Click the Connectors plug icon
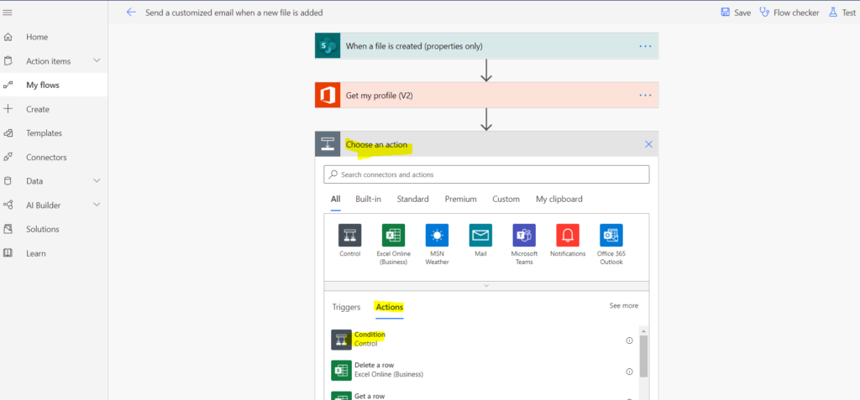 click(8, 158)
